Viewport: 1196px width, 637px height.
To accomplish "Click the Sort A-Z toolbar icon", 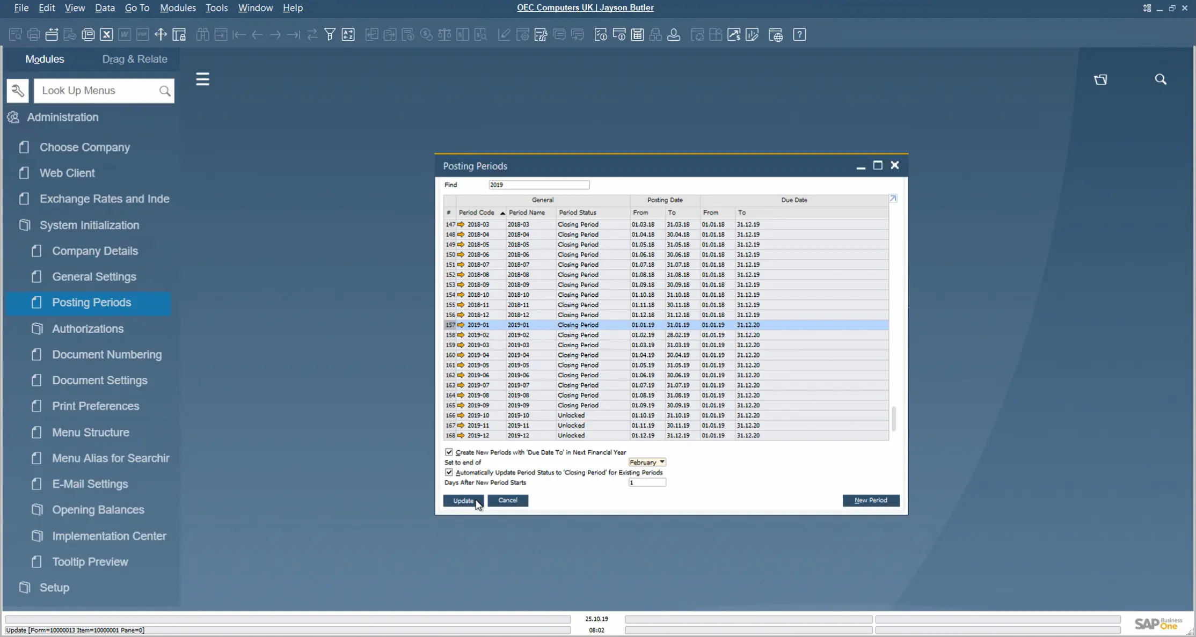I will point(348,35).
